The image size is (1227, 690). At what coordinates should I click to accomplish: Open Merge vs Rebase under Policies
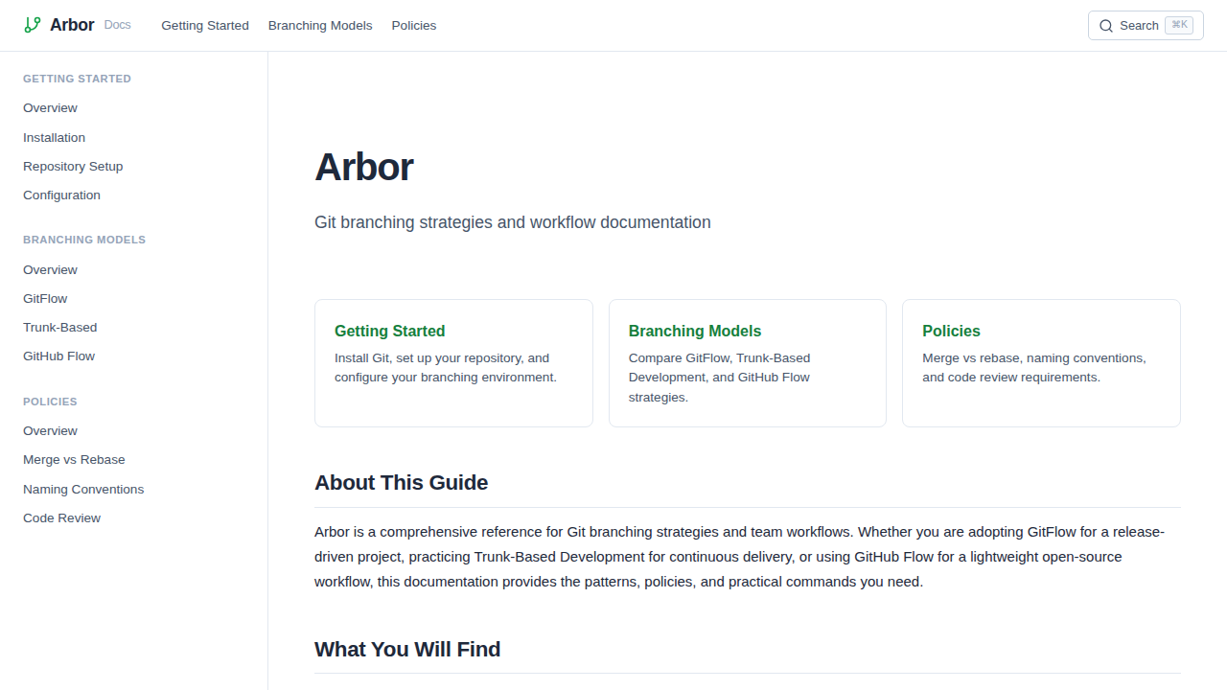click(74, 459)
